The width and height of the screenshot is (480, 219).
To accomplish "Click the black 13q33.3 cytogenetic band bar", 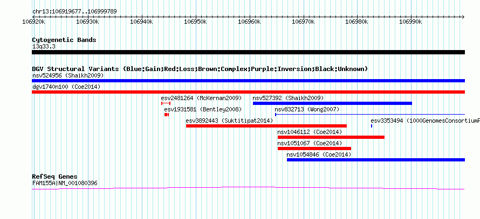I will 248,52.
